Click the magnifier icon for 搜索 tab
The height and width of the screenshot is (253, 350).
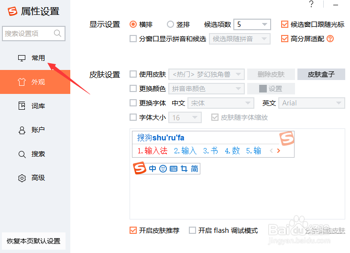point(22,154)
